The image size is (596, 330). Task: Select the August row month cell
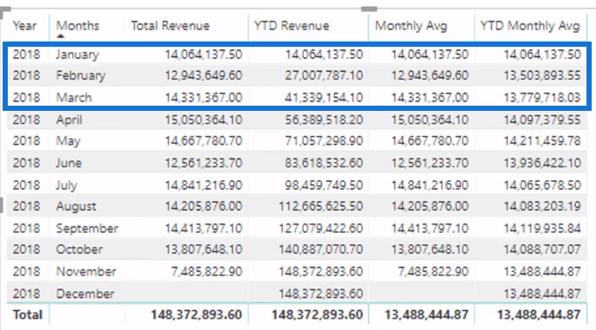click(76, 206)
